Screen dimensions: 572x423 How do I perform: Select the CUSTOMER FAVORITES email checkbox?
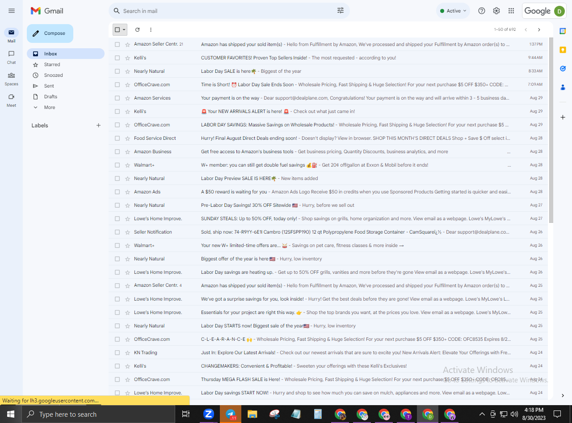pyautogui.click(x=117, y=58)
